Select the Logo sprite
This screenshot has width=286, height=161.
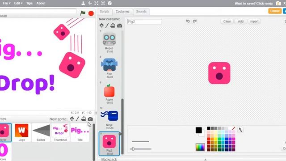(x=22, y=132)
